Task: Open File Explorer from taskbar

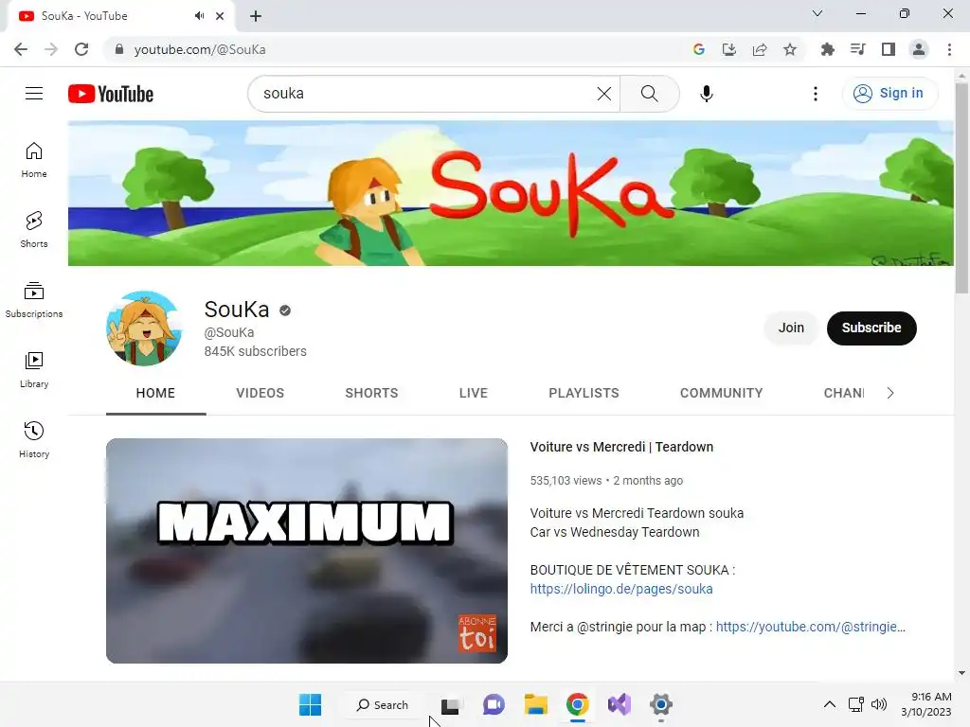Action: click(536, 704)
